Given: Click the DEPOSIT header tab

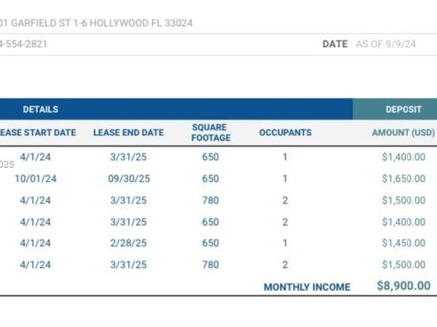Looking at the screenshot, I should pos(403,109).
